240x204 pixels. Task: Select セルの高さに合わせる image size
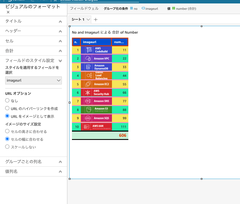pyautogui.click(x=7, y=131)
